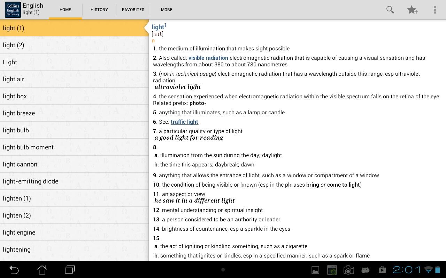The height and width of the screenshot is (278, 446).
Task: Open the overflow menu with three dots
Action: pos(435,10)
